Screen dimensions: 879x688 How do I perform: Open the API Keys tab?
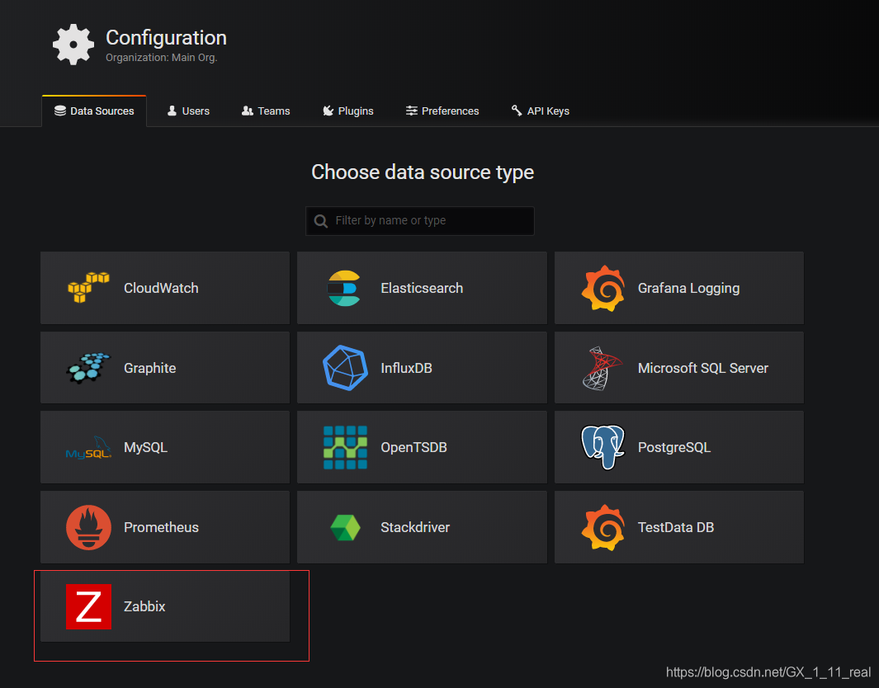(541, 111)
